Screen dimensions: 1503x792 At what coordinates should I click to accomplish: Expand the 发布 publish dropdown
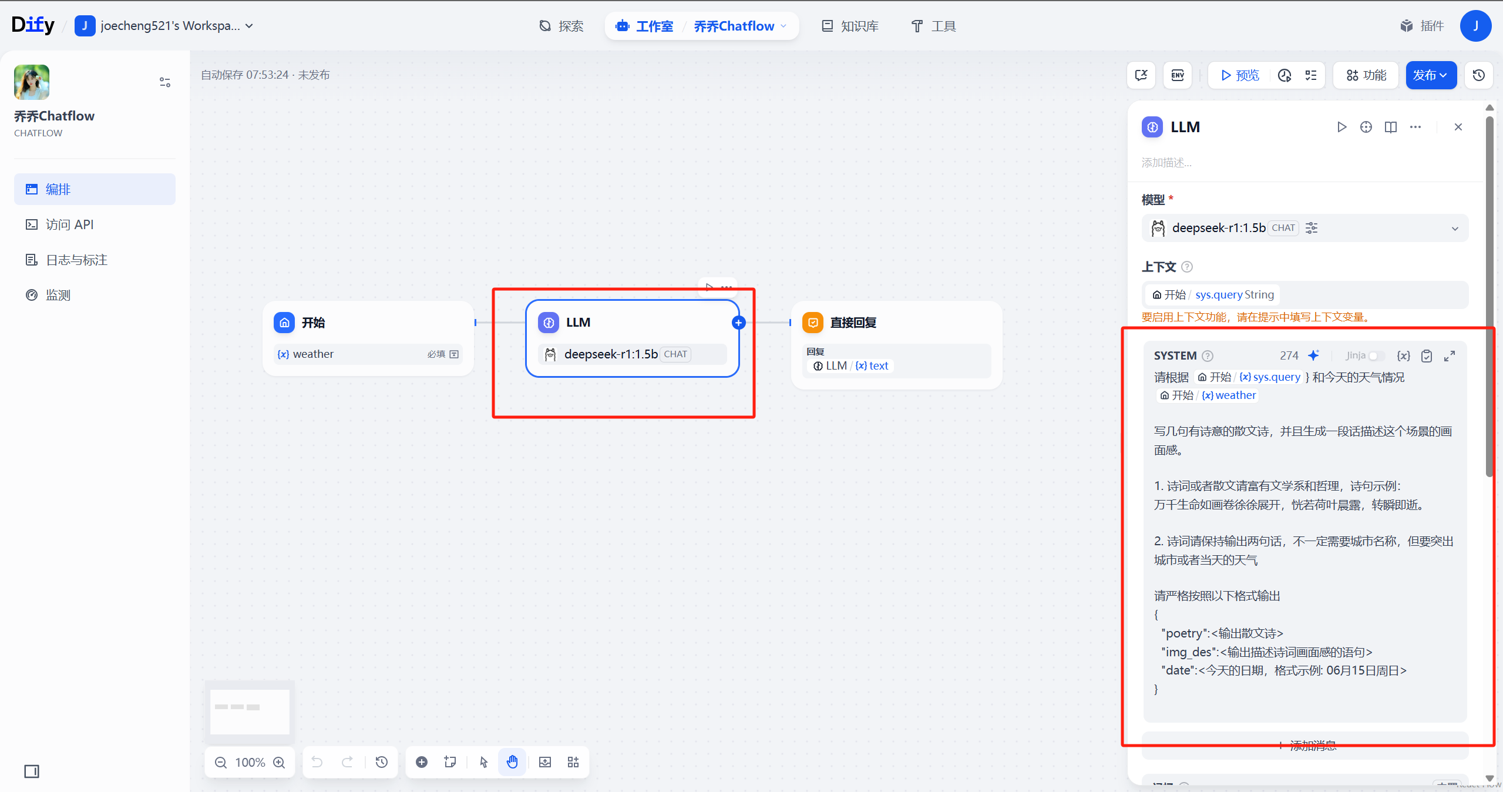(x=1431, y=75)
